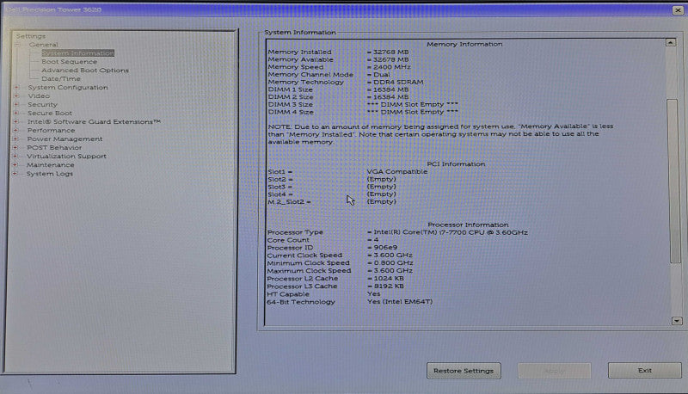
Task: Select the POST Behavior category label
Action: [54, 147]
